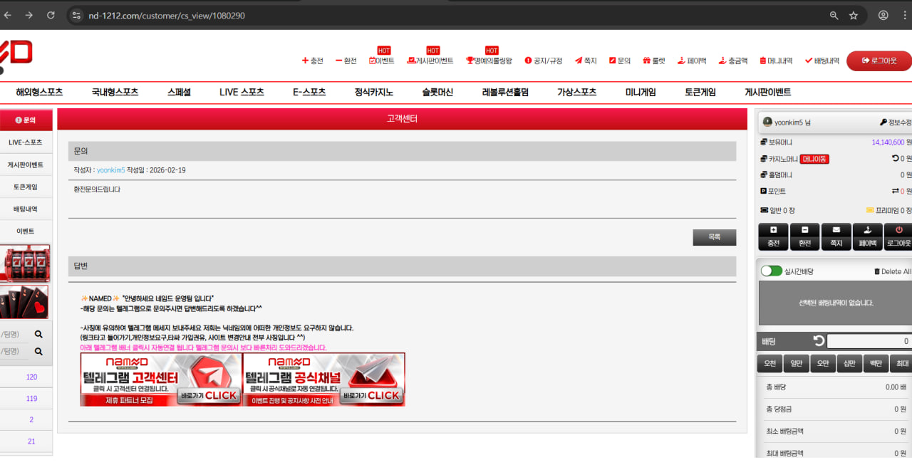Viewport: 912px width, 465px height.
Task: Open the browser profile icon
Action: click(883, 15)
